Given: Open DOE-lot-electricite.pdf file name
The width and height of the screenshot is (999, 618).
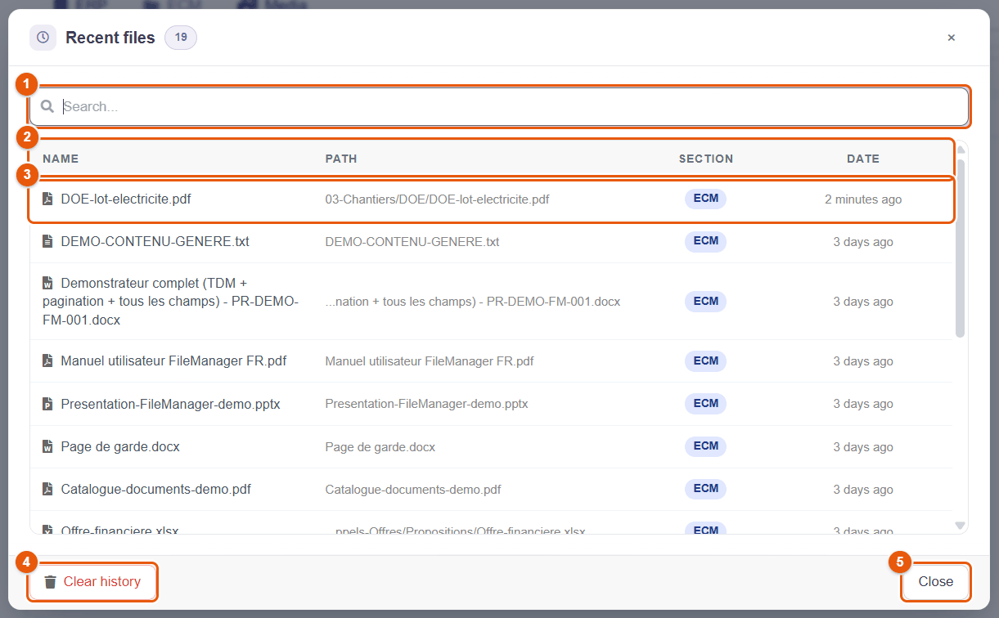Looking at the screenshot, I should (x=126, y=199).
